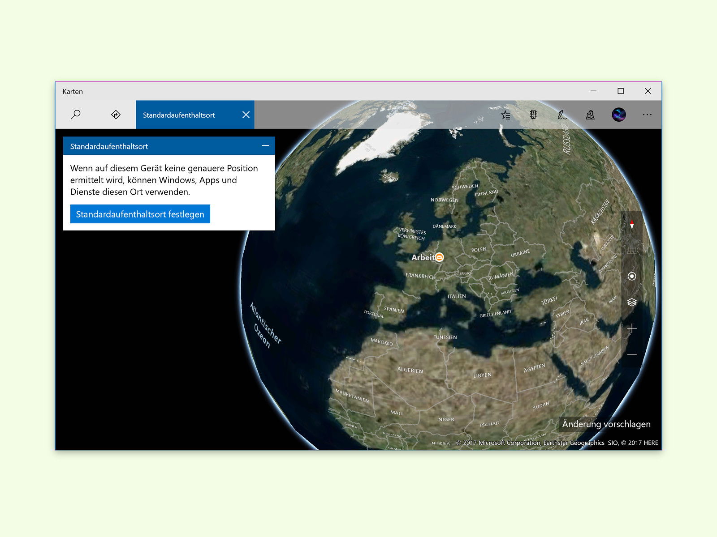Click the NORWEGEN map label

(445, 200)
